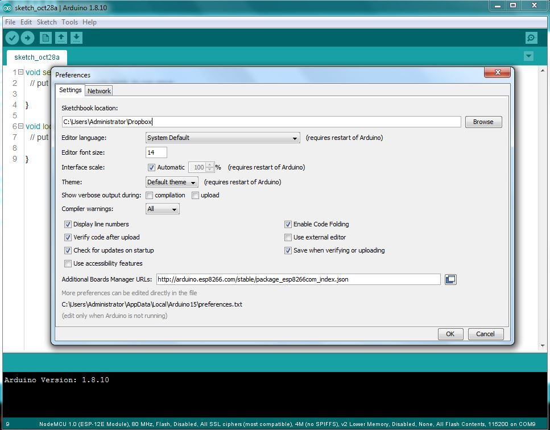The image size is (550, 430).
Task: Click the Open sketch toolbar icon
Action: coord(61,38)
